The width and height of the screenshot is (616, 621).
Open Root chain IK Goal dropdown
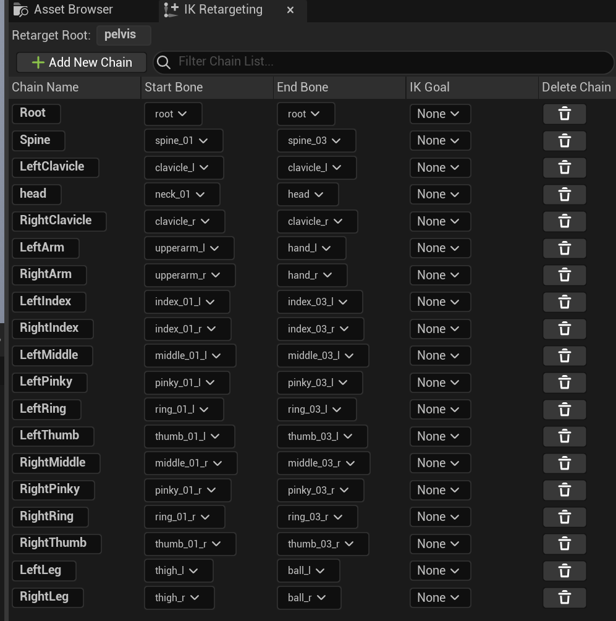click(441, 114)
